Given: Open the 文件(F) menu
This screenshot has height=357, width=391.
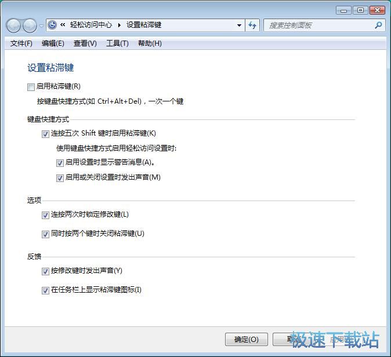Looking at the screenshot, I should pos(21,43).
